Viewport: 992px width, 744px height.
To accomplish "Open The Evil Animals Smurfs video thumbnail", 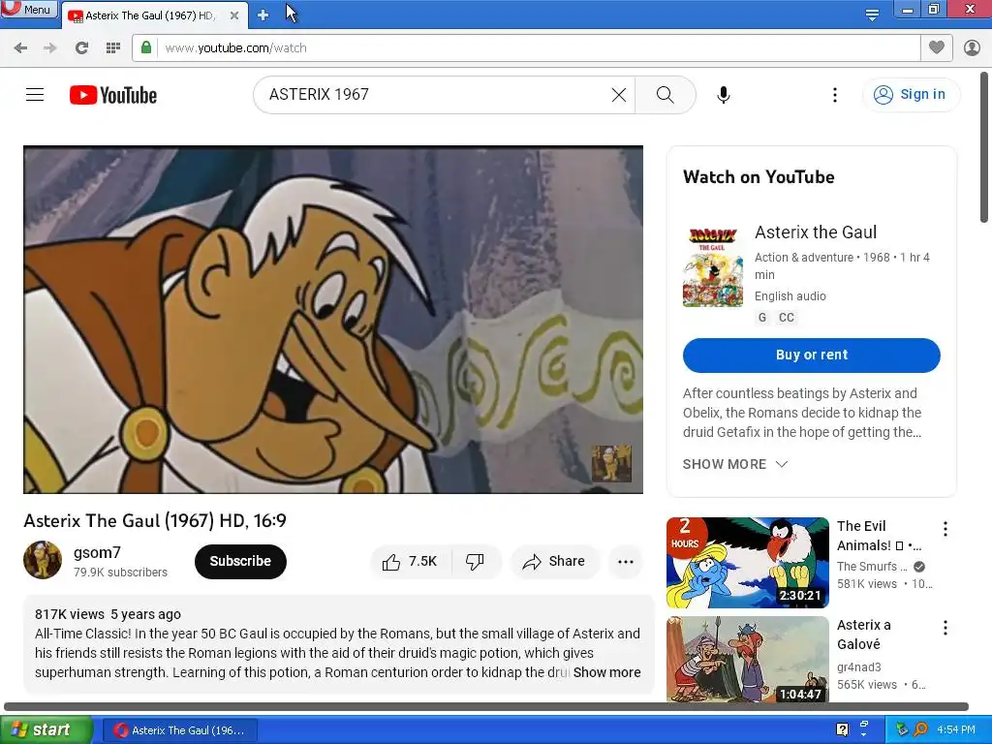I will click(x=747, y=563).
